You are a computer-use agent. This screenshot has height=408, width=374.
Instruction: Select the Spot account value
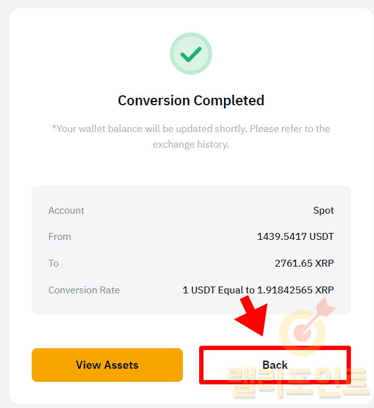(x=323, y=211)
